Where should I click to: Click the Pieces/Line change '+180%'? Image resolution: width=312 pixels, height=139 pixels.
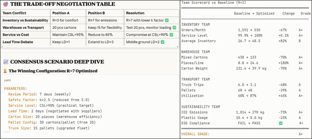[x=284, y=63]
